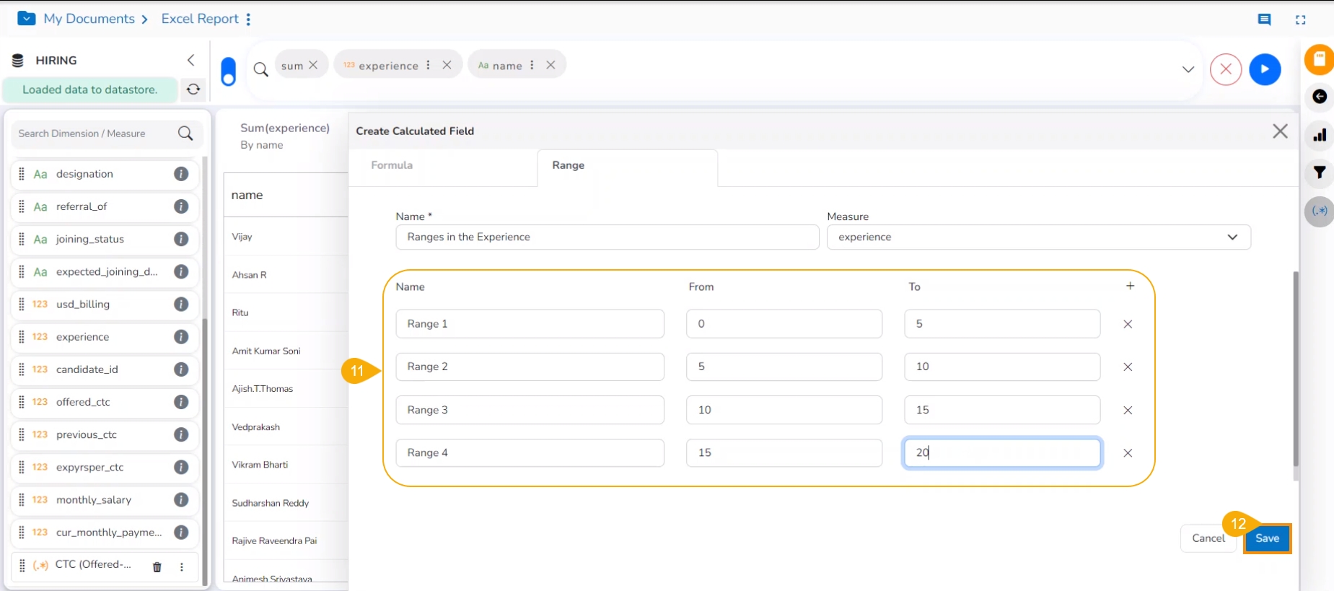The image size is (1334, 591).
Task: Cancel the calculated field dialog
Action: (1208, 538)
